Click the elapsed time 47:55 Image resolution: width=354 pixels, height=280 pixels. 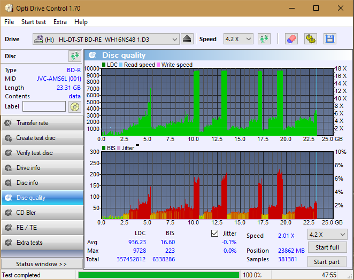click(329, 275)
